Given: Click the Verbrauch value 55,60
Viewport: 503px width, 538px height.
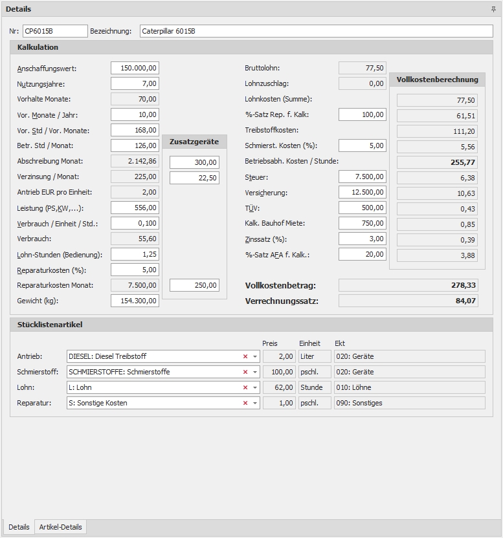Looking at the screenshot, I should point(135,239).
